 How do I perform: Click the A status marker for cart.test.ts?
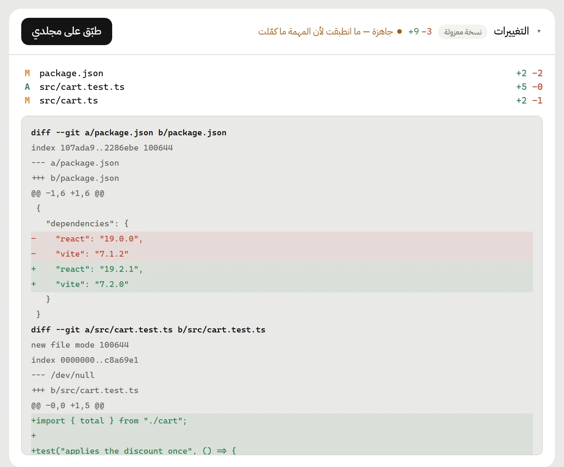[27, 87]
